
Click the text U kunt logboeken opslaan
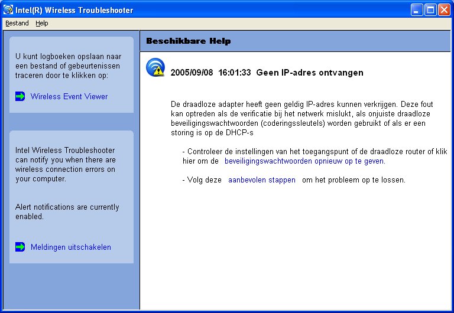[x=69, y=66]
